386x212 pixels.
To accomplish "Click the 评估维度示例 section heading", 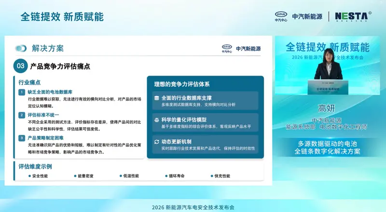I will (35, 167).
